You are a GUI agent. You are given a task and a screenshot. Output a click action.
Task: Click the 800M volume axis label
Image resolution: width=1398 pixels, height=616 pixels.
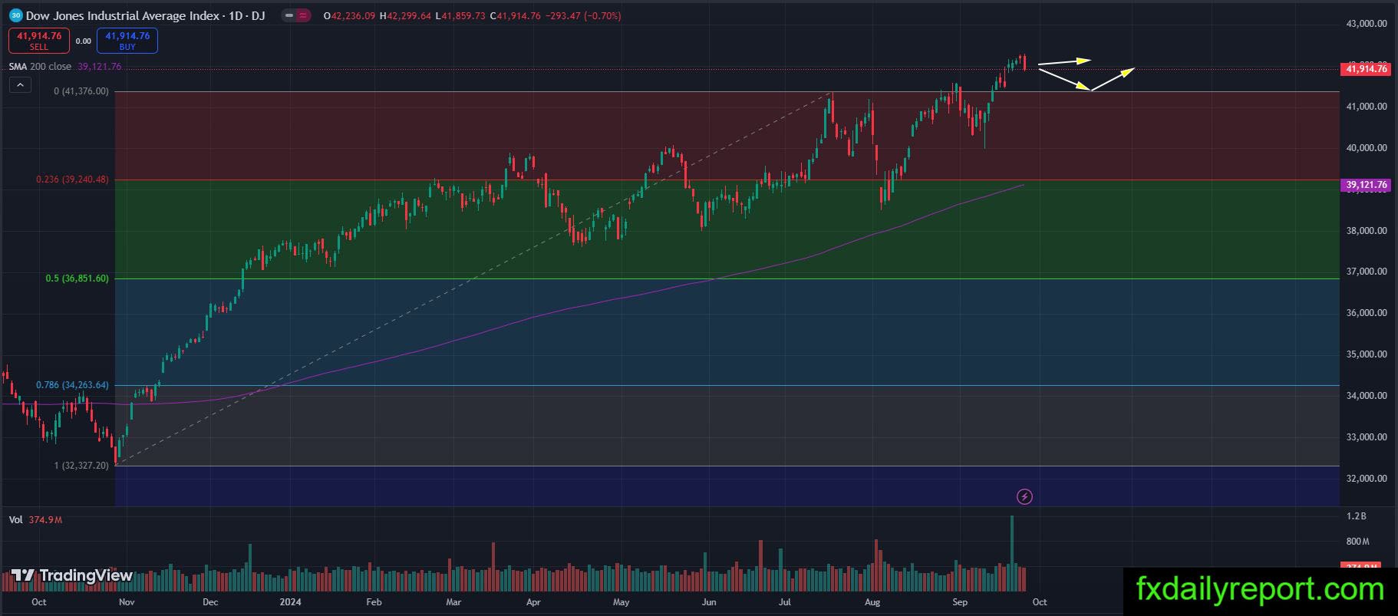click(1357, 542)
